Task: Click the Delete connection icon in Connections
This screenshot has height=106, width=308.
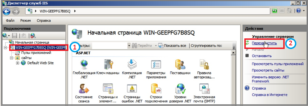Action: point(33,36)
